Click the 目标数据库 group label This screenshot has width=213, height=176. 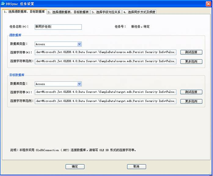coord(17,75)
